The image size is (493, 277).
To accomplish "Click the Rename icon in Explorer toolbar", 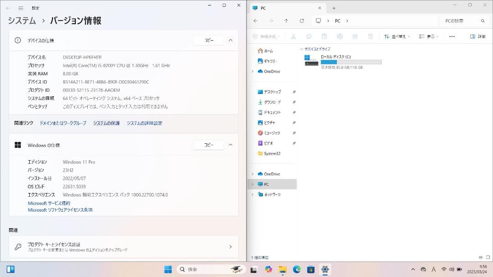I will point(340,36).
